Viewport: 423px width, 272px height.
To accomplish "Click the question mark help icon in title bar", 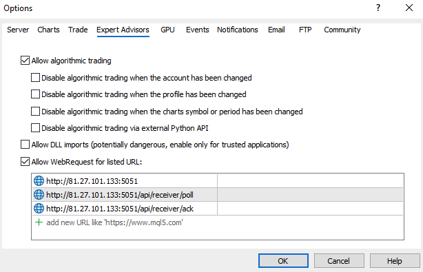I will (378, 8).
